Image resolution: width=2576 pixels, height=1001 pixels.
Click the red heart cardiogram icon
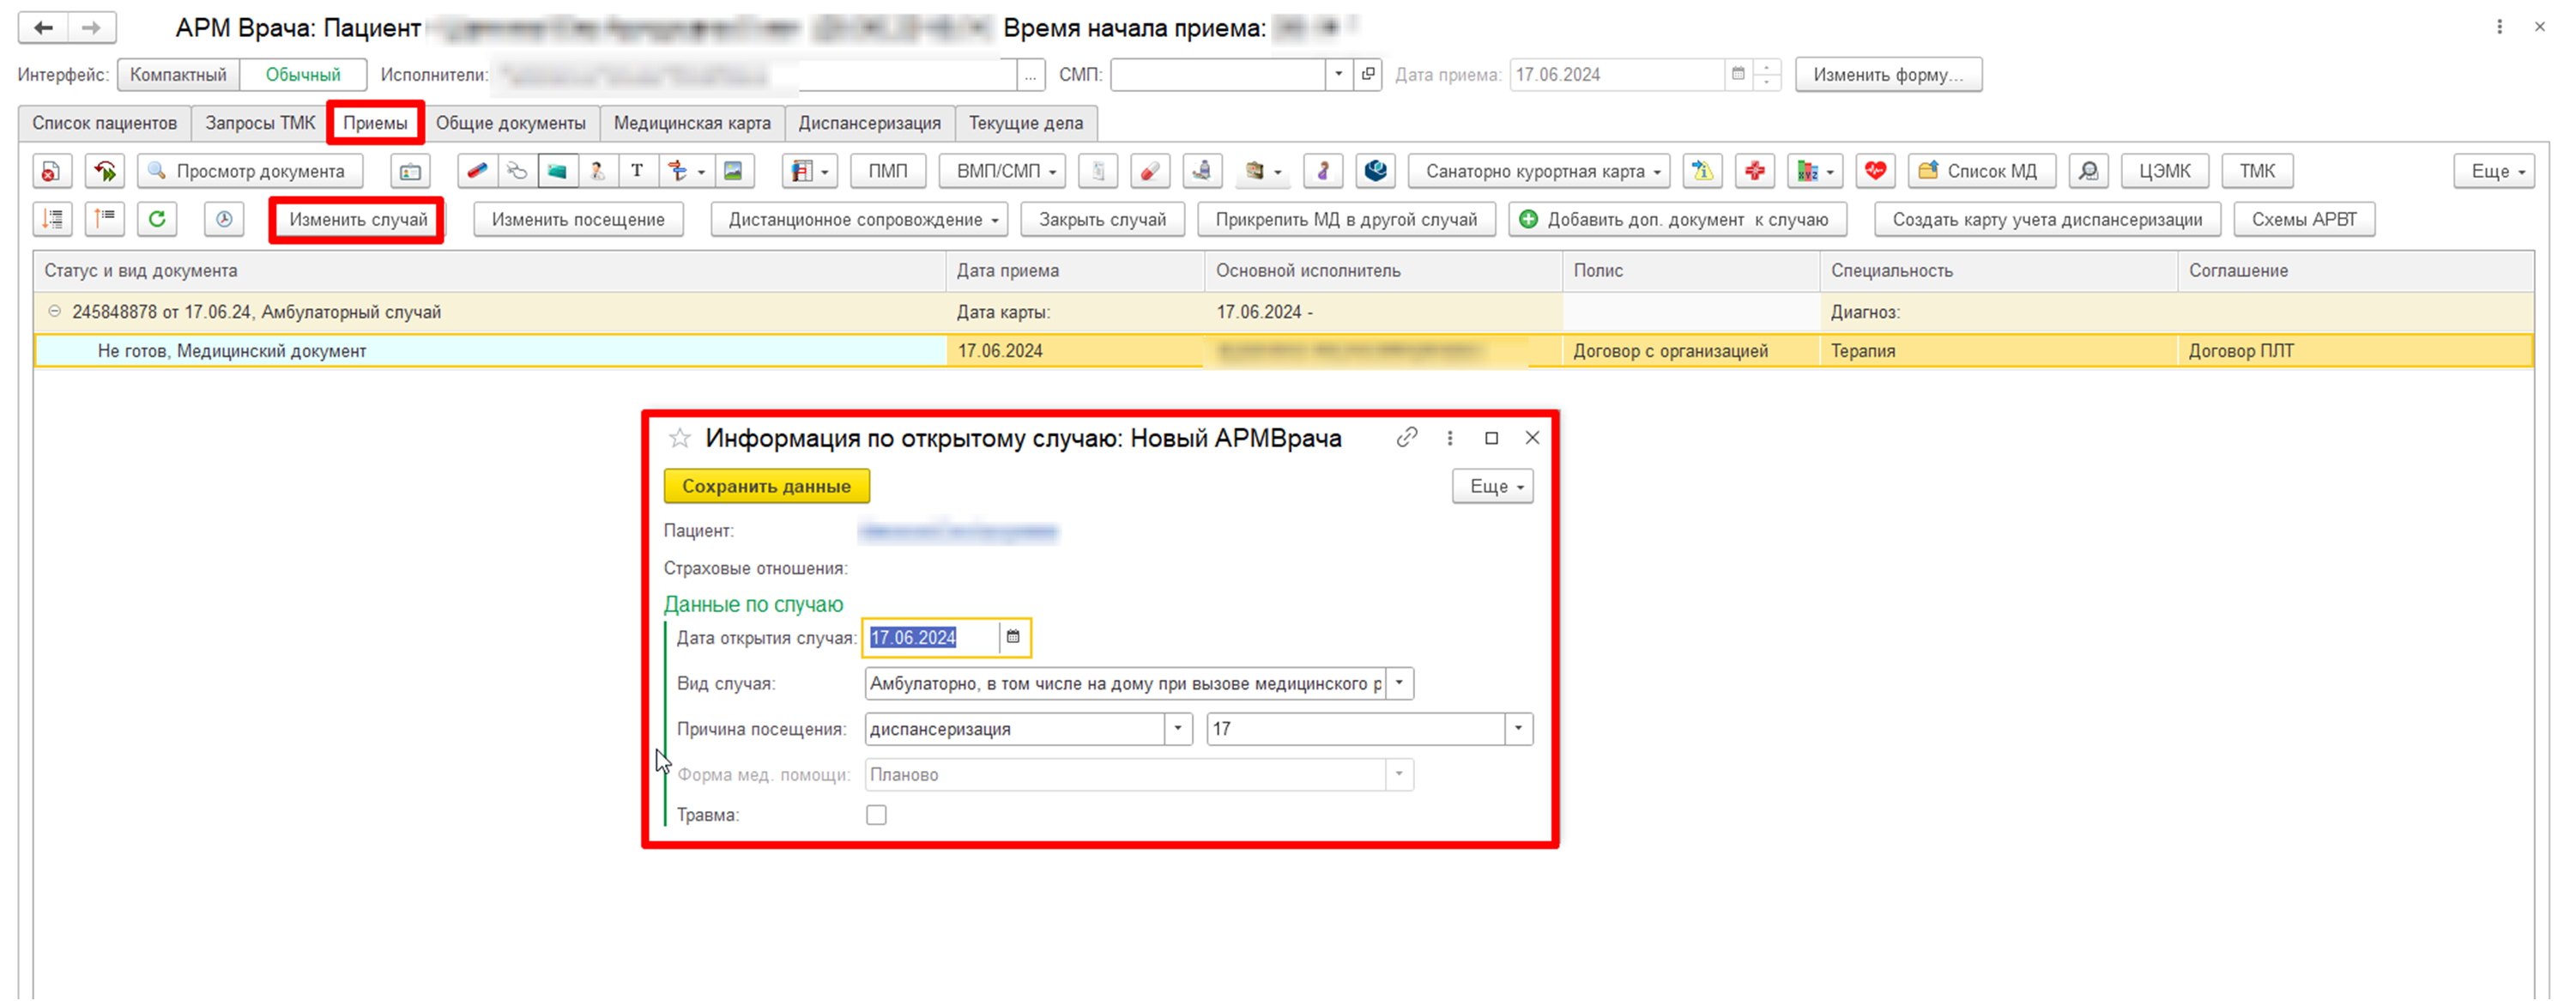coord(1875,171)
